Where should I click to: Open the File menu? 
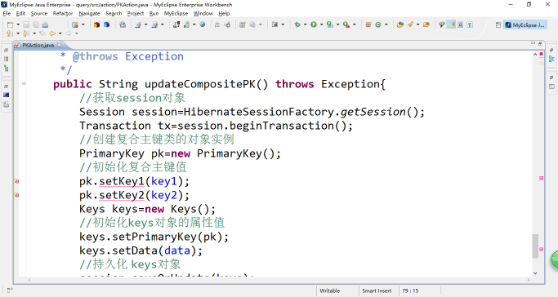coord(7,14)
